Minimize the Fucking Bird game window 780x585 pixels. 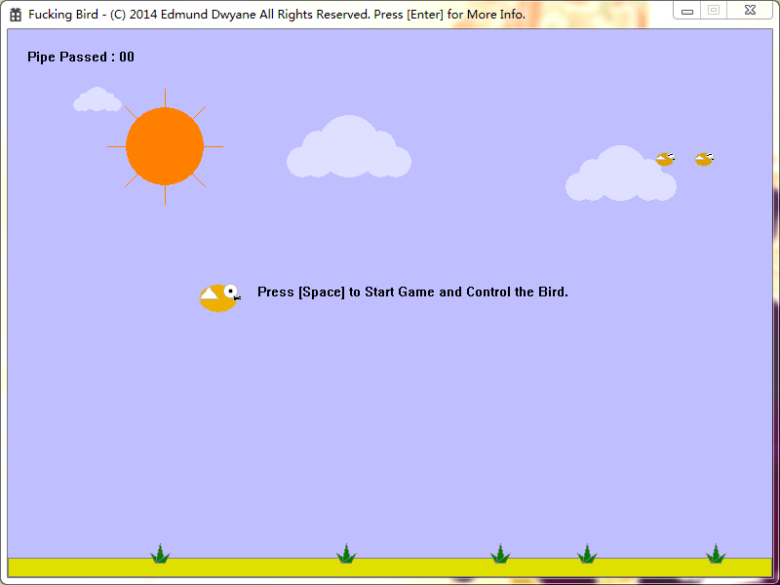click(x=687, y=11)
